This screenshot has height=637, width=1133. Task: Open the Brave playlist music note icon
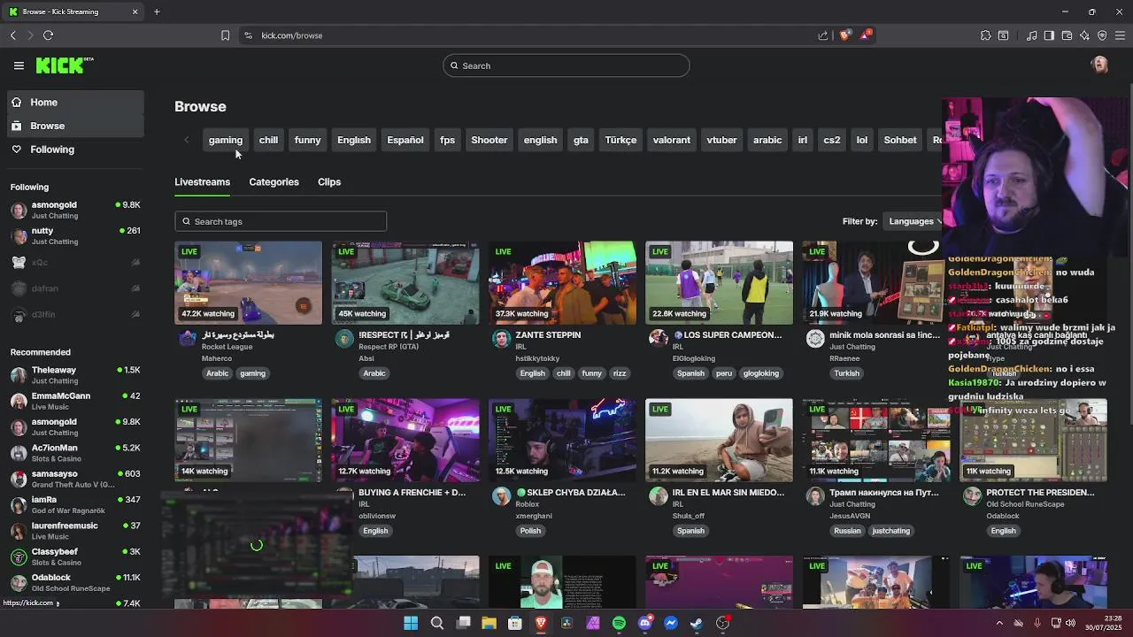coord(1031,35)
